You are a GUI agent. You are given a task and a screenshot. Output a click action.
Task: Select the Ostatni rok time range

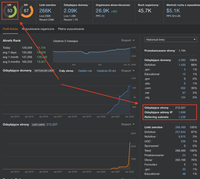85,71
